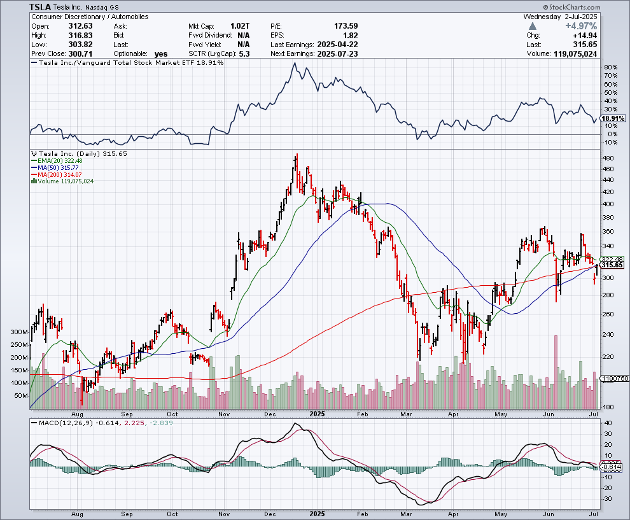This screenshot has height=520, width=630.
Task: Click the 50M label on the volume axis
Action: click(x=21, y=395)
